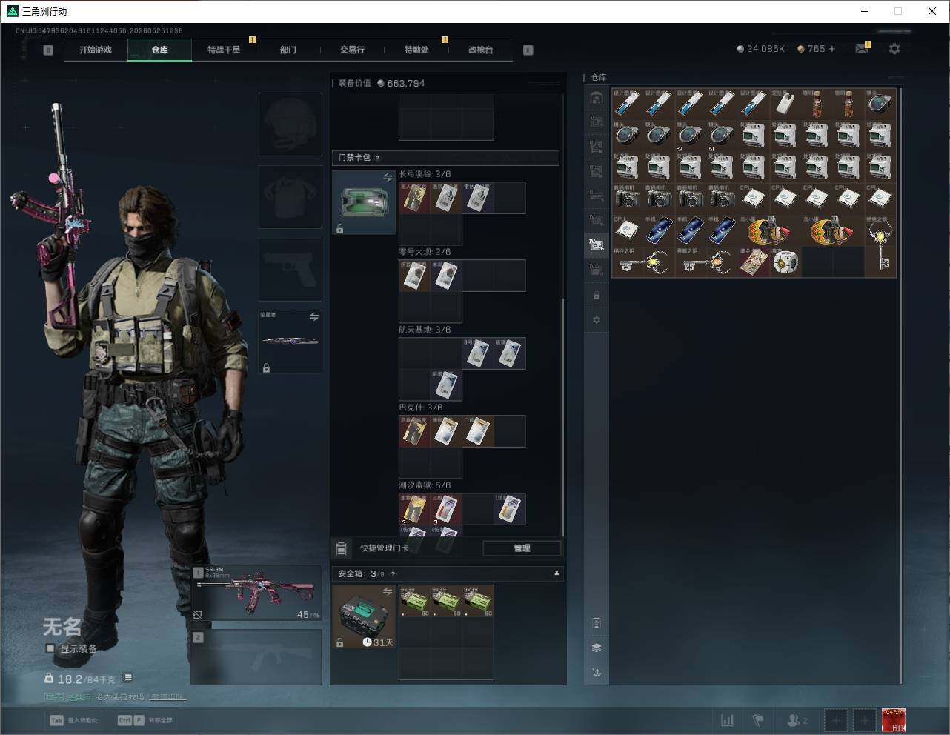Select the empty helmet equipment slot
This screenshot has width=950, height=735.
click(x=290, y=124)
